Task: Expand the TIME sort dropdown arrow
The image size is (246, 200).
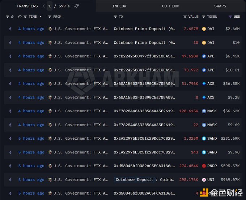Action: pyautogui.click(x=41, y=17)
